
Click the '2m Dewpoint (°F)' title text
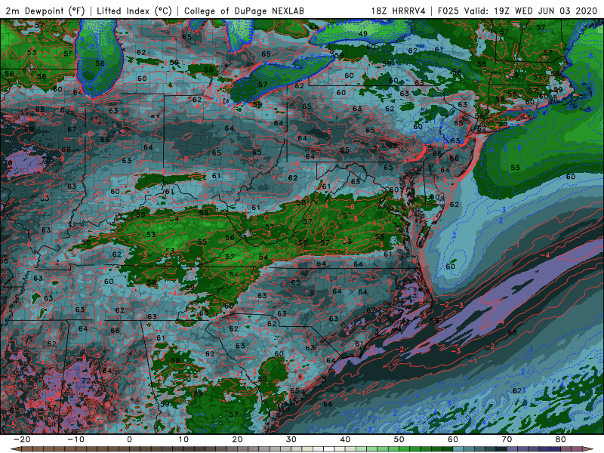pyautogui.click(x=45, y=11)
